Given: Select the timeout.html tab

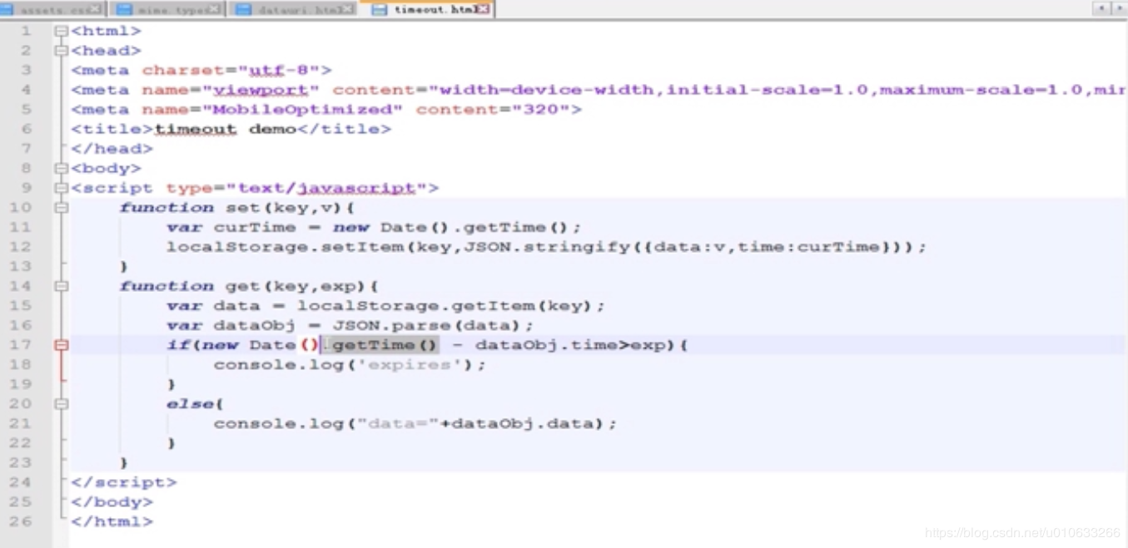Looking at the screenshot, I should click(x=429, y=9).
